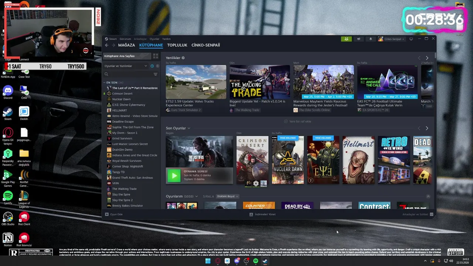Toggle show ready-to-play games only icon
Screen dimensions: 473x266
pyautogui.click(x=157, y=66)
